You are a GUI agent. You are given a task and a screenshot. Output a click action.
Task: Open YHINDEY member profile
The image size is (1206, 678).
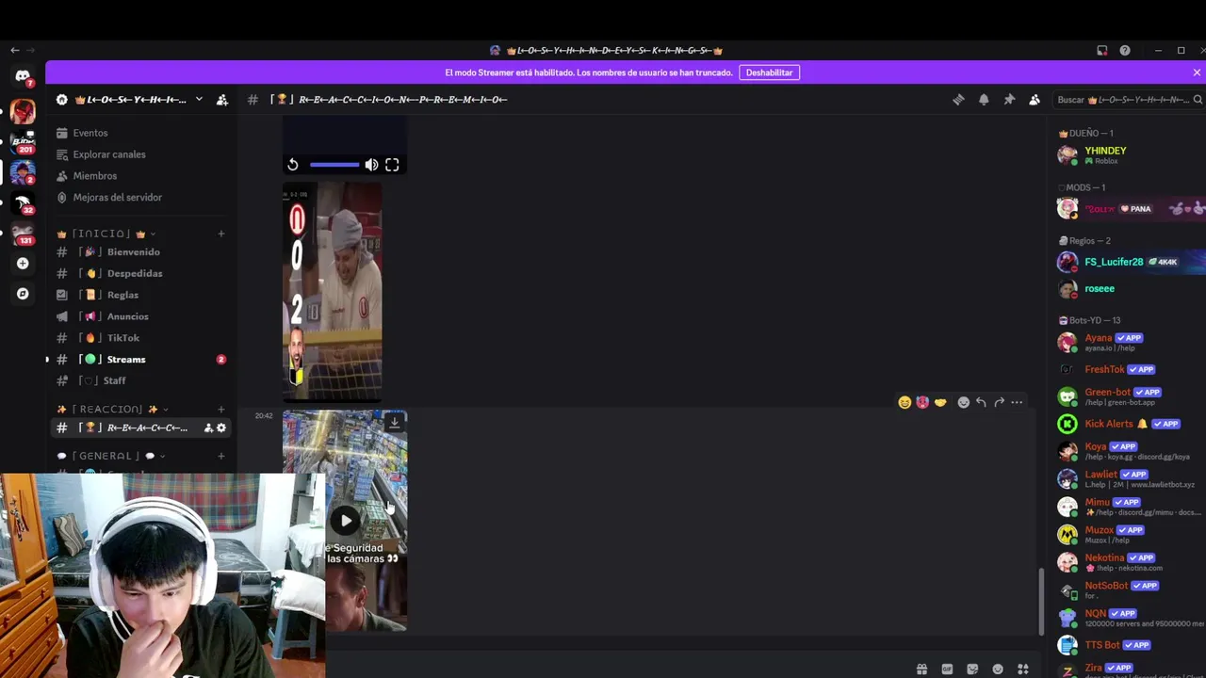[1130, 155]
